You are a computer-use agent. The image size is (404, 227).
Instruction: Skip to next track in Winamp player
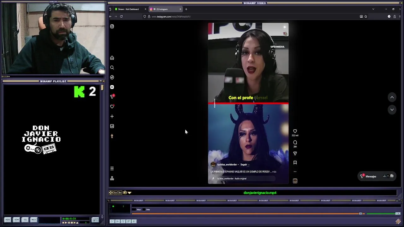134,221
